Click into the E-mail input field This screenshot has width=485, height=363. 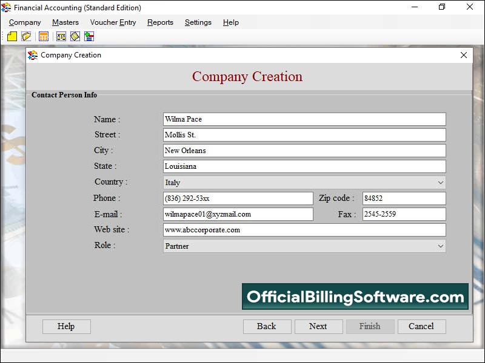pyautogui.click(x=238, y=214)
